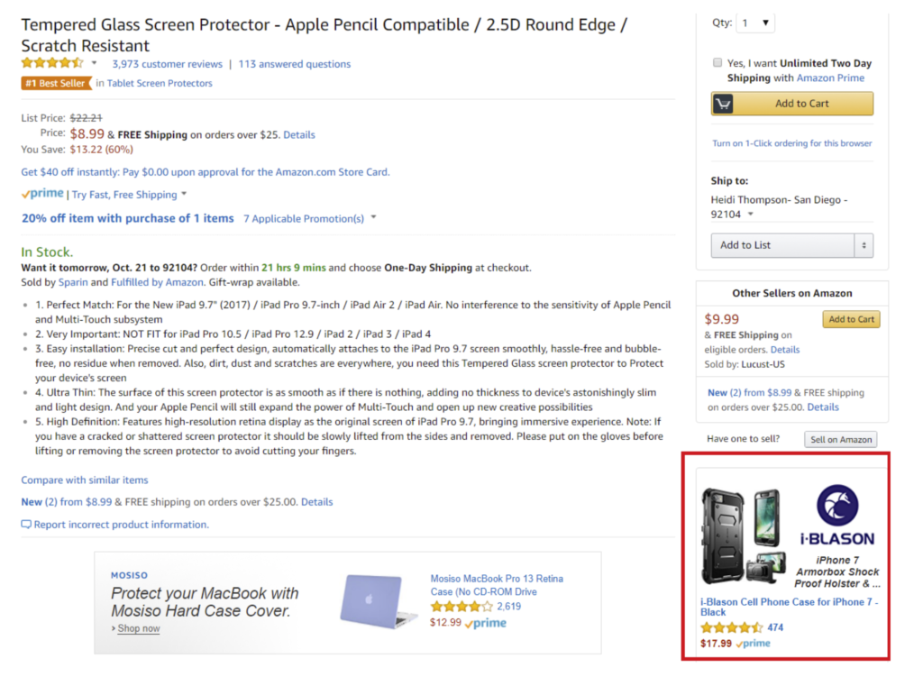The width and height of the screenshot is (923, 686).
Task: Click the product star rating icons
Action: coord(52,63)
